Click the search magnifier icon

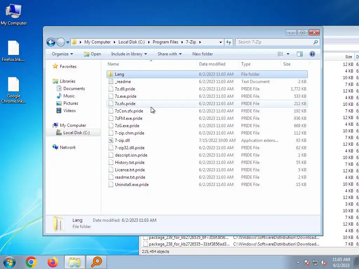click(x=316, y=42)
